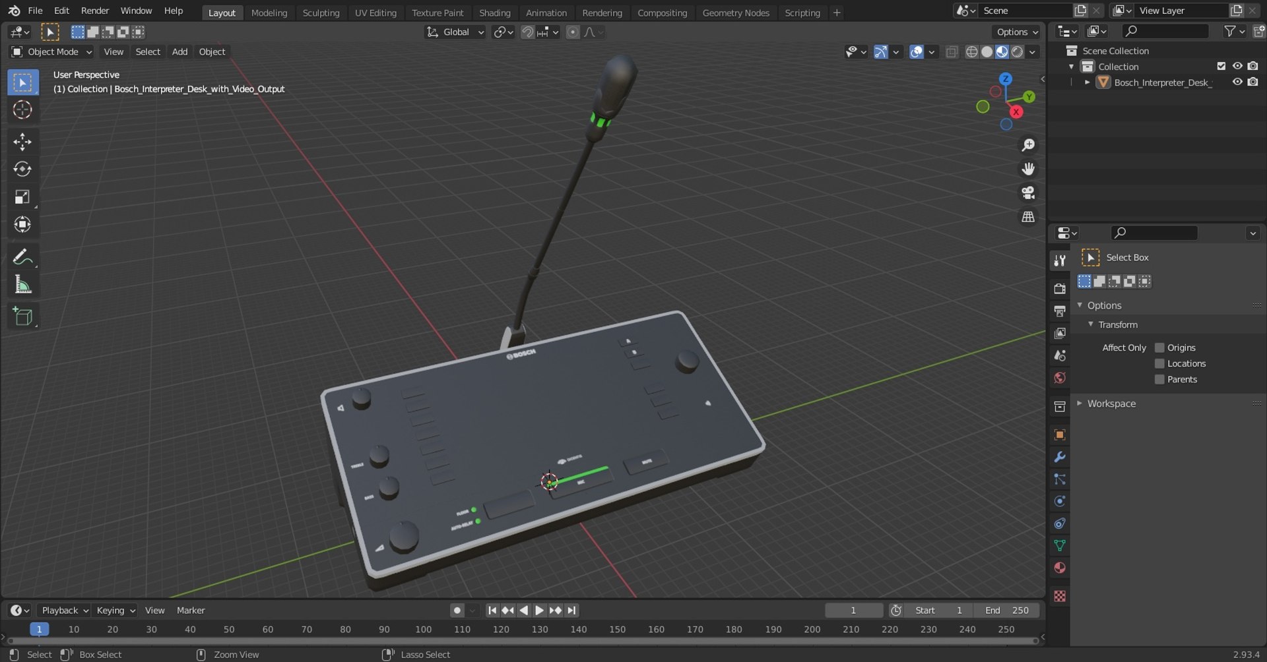This screenshot has height=662, width=1267.
Task: Choose the Measure tool
Action: coord(22,285)
